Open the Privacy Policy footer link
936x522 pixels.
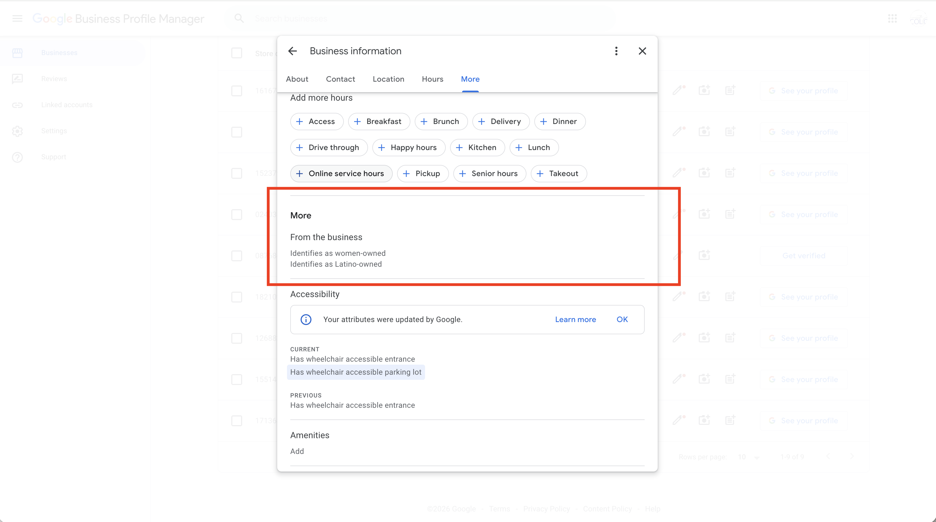[x=547, y=509]
